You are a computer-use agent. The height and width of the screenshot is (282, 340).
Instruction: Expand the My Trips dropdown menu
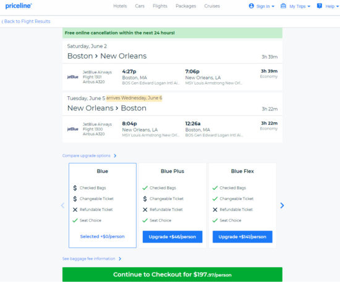(x=308, y=6)
